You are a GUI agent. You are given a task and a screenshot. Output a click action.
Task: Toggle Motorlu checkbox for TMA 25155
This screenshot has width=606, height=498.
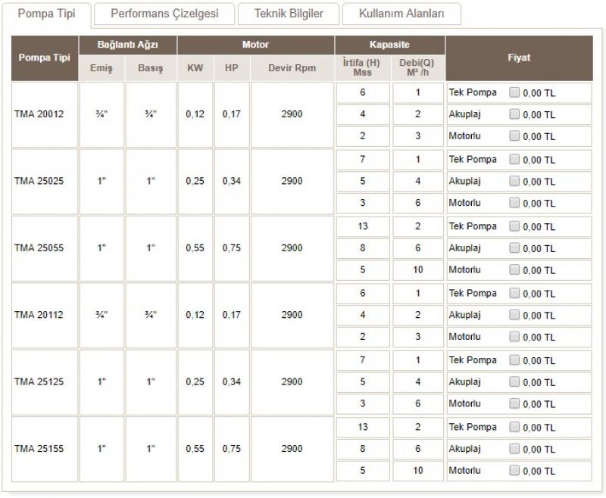click(515, 471)
